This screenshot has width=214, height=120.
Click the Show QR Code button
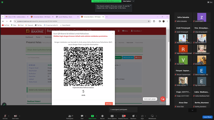pyautogui.click(x=128, y=58)
